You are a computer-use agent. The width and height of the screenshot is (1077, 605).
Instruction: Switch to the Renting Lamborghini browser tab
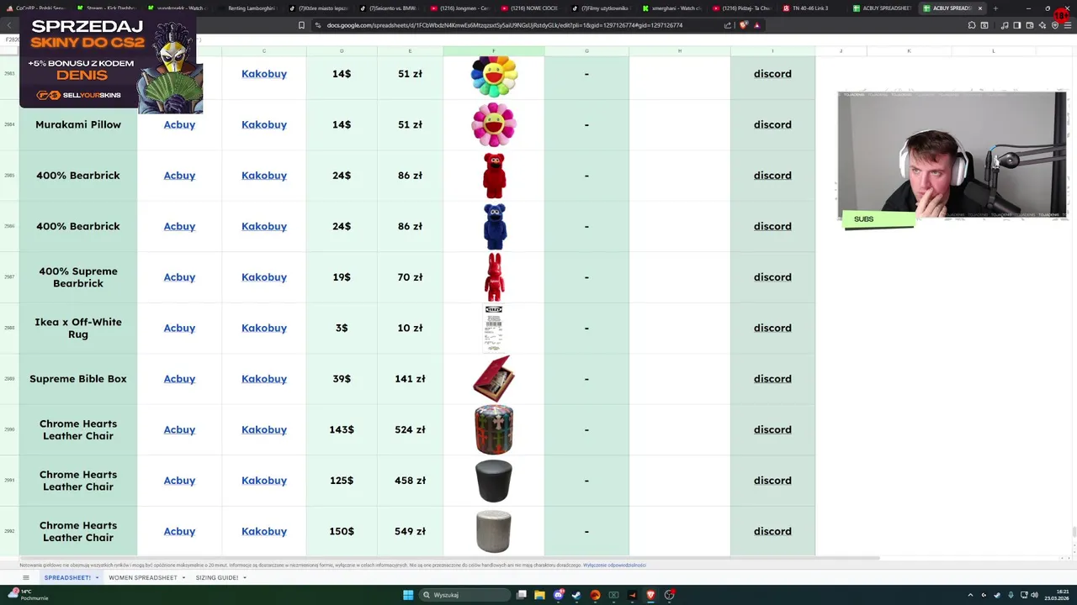[250, 8]
